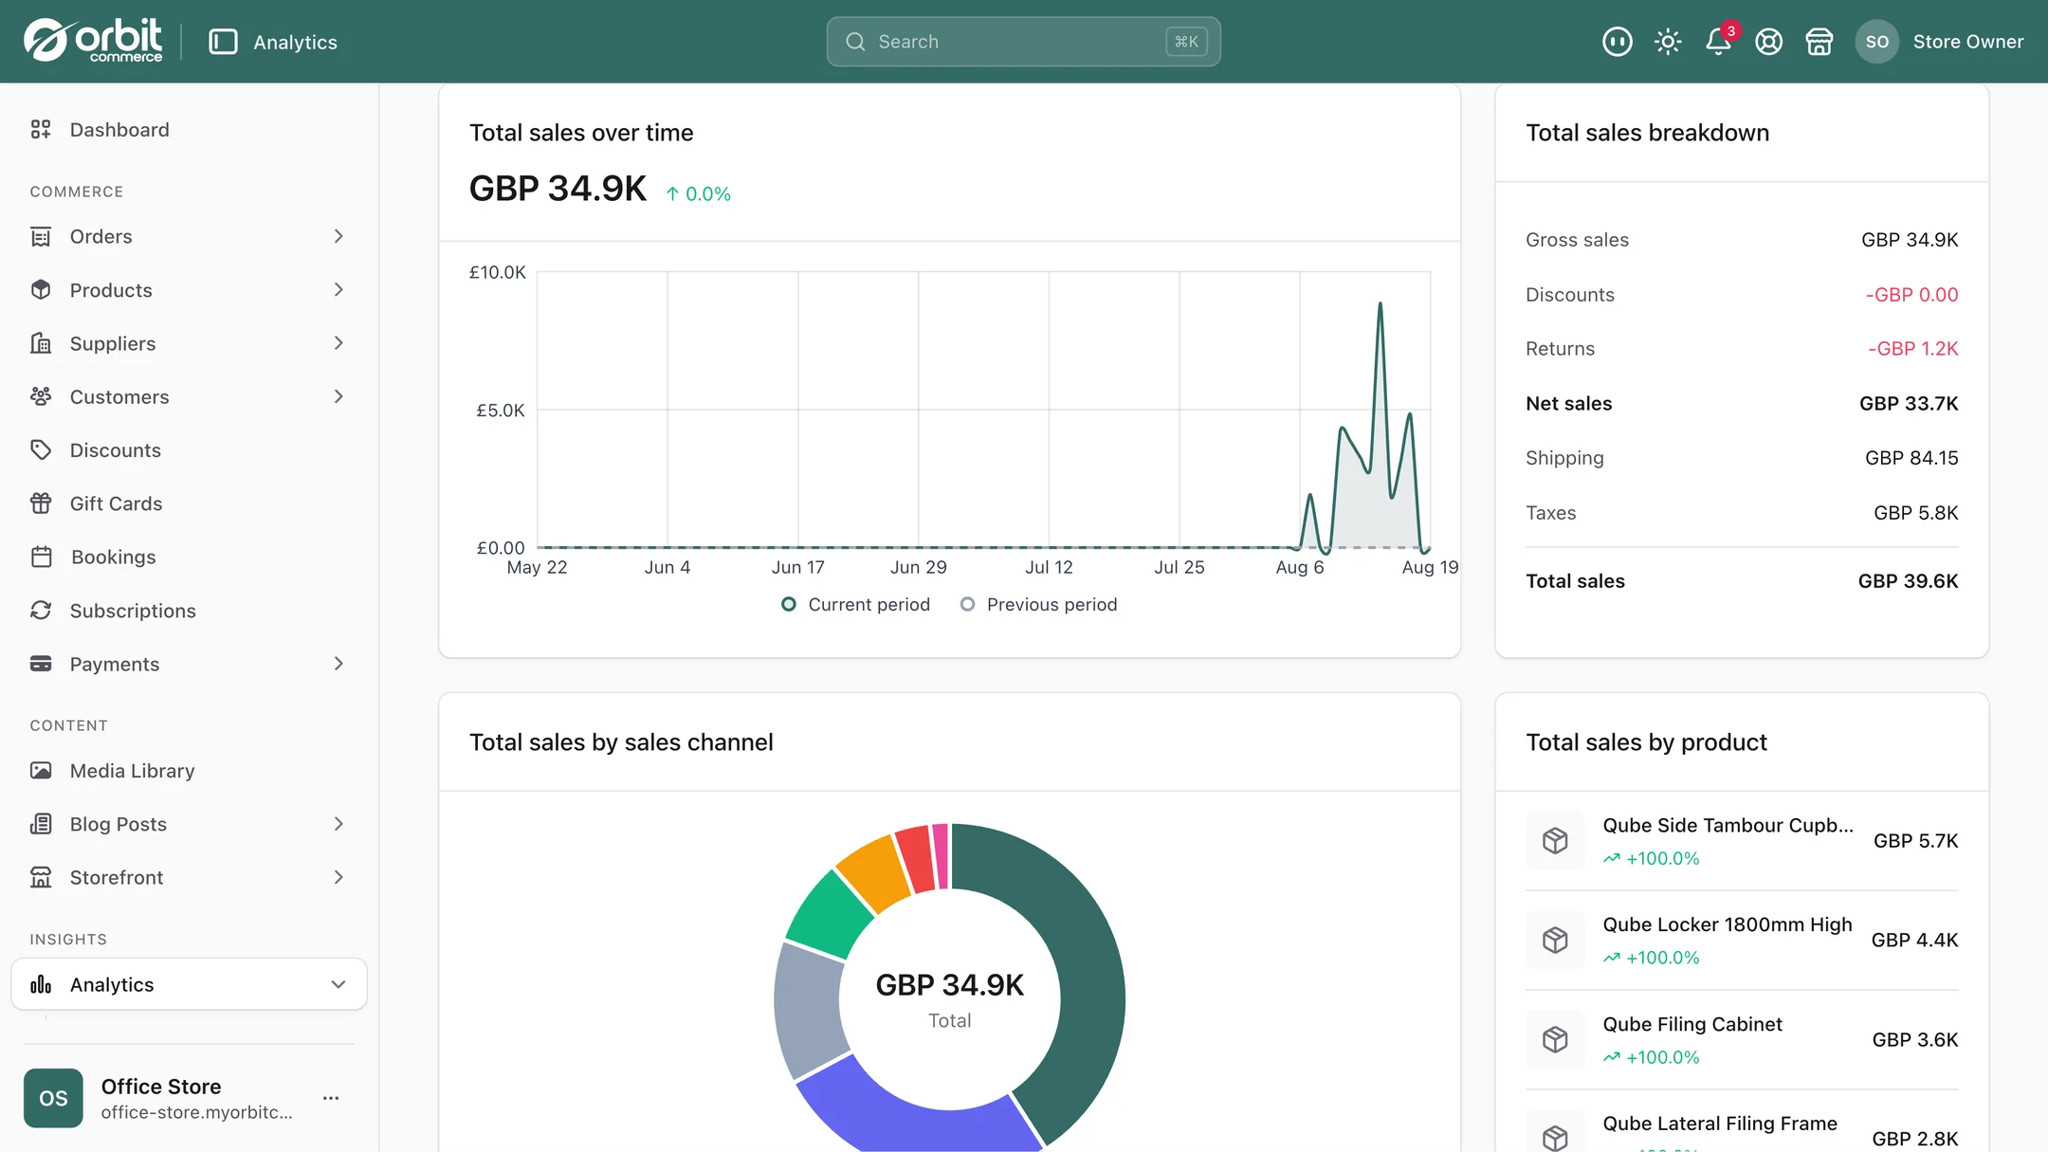Image resolution: width=2048 pixels, height=1152 pixels.
Task: Click the Media Library image icon
Action: [x=41, y=771]
